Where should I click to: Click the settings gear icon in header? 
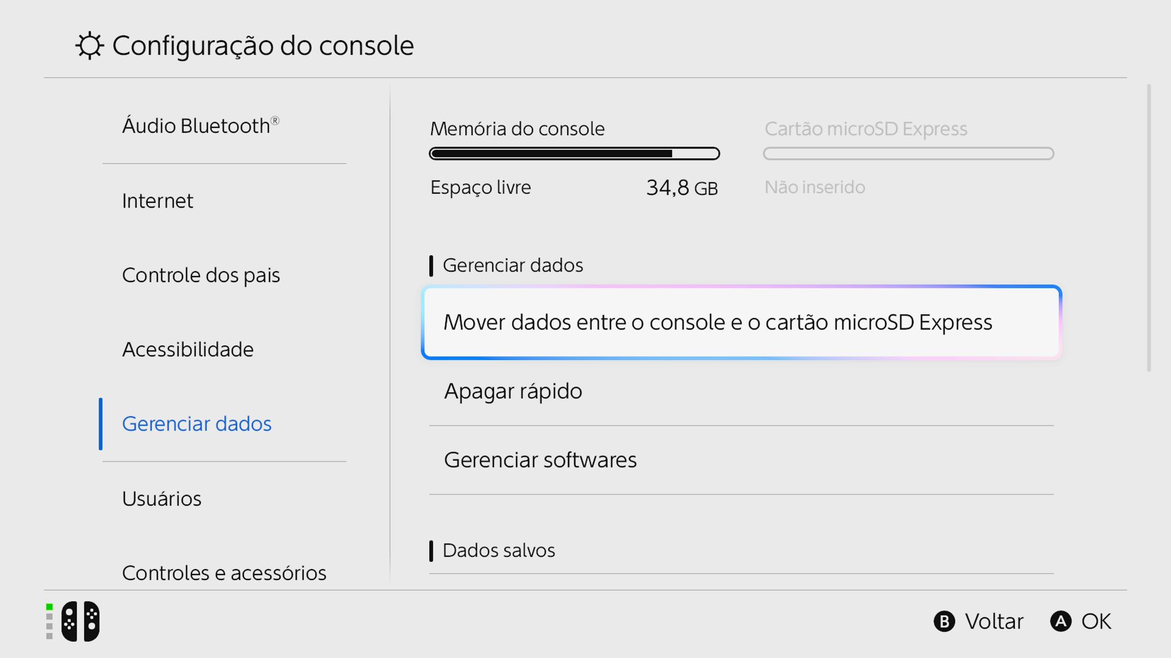90,46
